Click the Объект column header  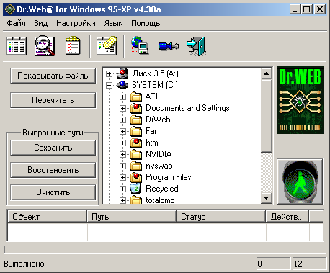click(x=47, y=217)
